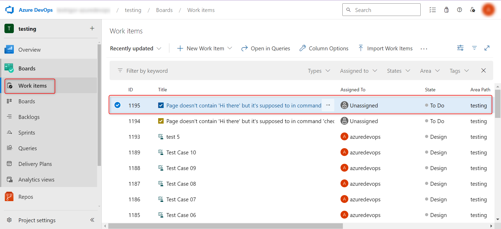
Task: Collapse the sidebar with double chevron
Action: 92,220
